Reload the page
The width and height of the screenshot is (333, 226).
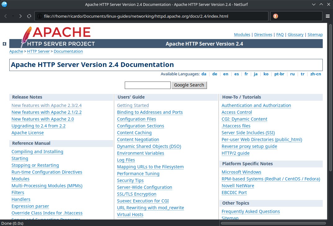pos(29,16)
